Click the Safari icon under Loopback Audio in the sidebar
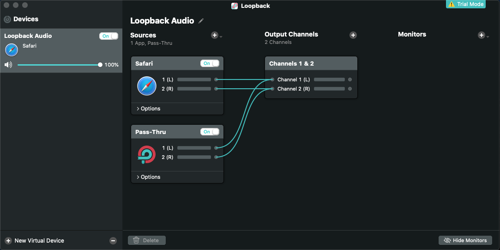The image size is (500, 250). point(12,50)
